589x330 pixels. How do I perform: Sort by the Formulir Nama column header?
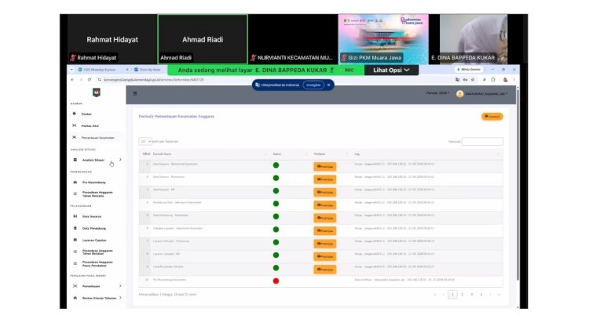[x=162, y=154]
